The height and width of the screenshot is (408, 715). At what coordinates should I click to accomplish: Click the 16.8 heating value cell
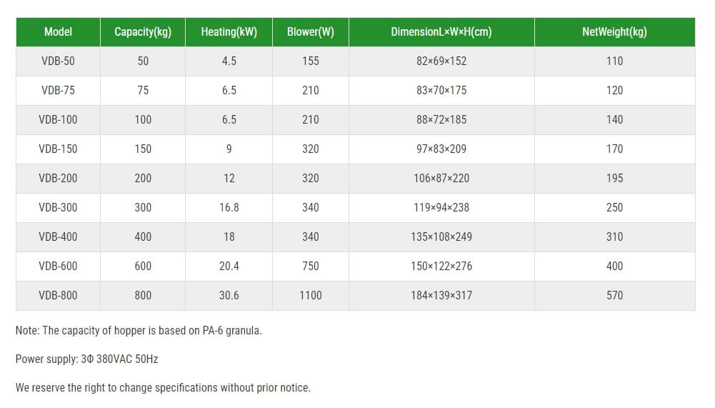229,207
